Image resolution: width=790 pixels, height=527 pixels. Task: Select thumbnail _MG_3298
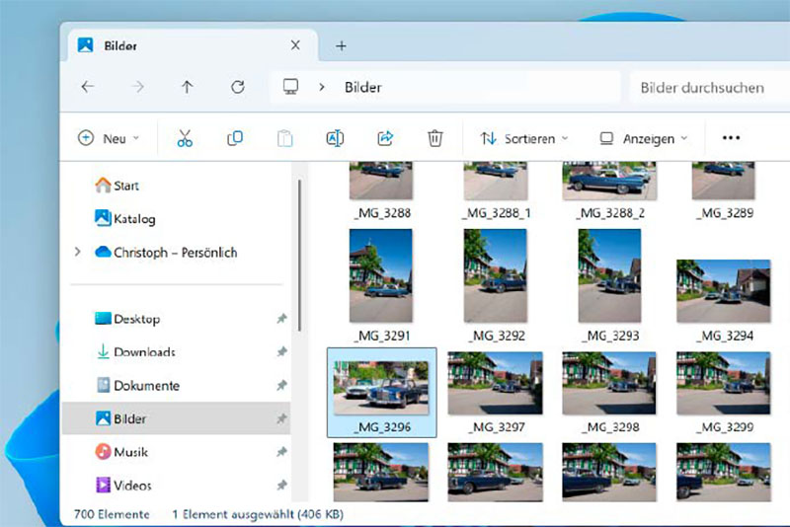609,393
